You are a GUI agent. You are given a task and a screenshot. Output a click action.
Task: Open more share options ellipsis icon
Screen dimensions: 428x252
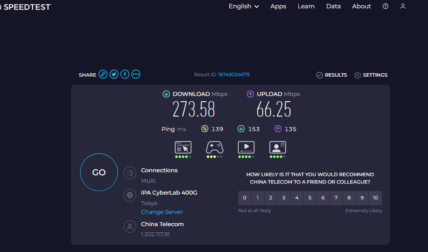[136, 75]
